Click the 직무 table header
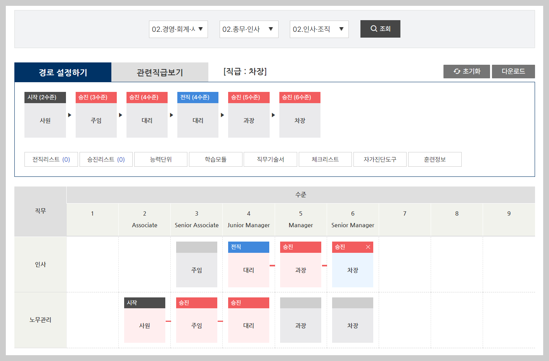 [x=40, y=211]
